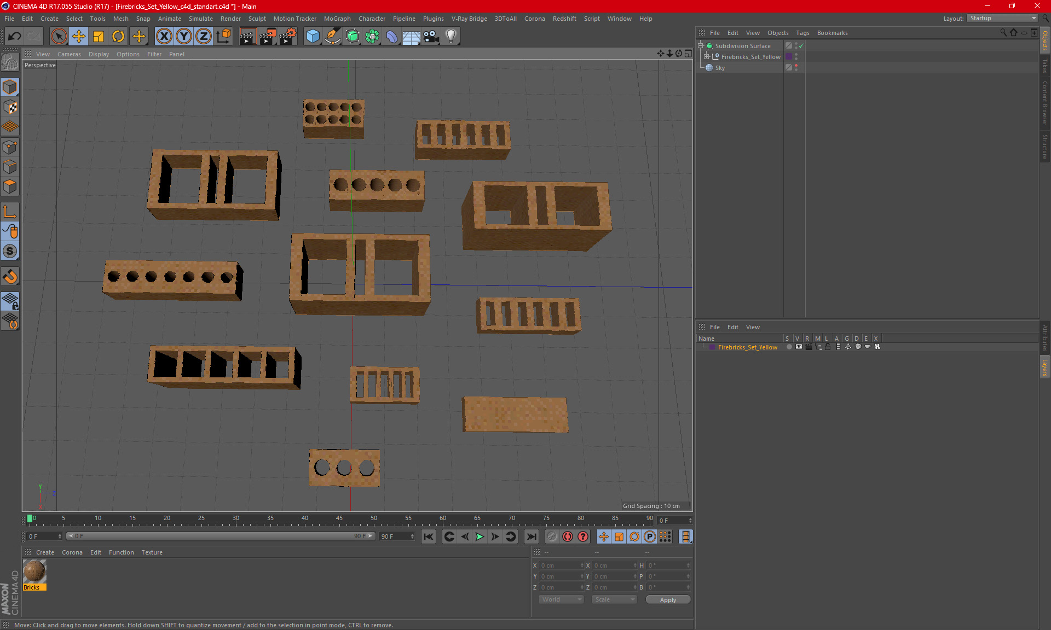Screen dimensions: 1051x630
Task: Render the active view
Action: pos(247,37)
